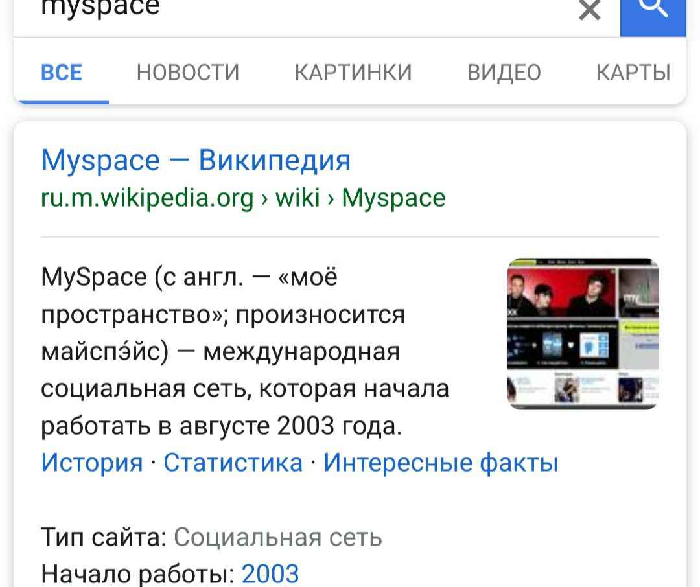Image resolution: width=700 pixels, height=587 pixels.
Task: Open the История section link
Action: 92,463
